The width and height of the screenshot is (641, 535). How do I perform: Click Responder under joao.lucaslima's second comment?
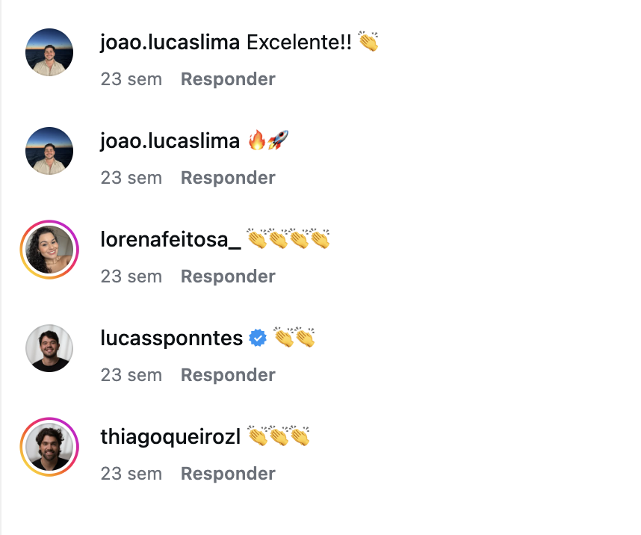pos(227,177)
